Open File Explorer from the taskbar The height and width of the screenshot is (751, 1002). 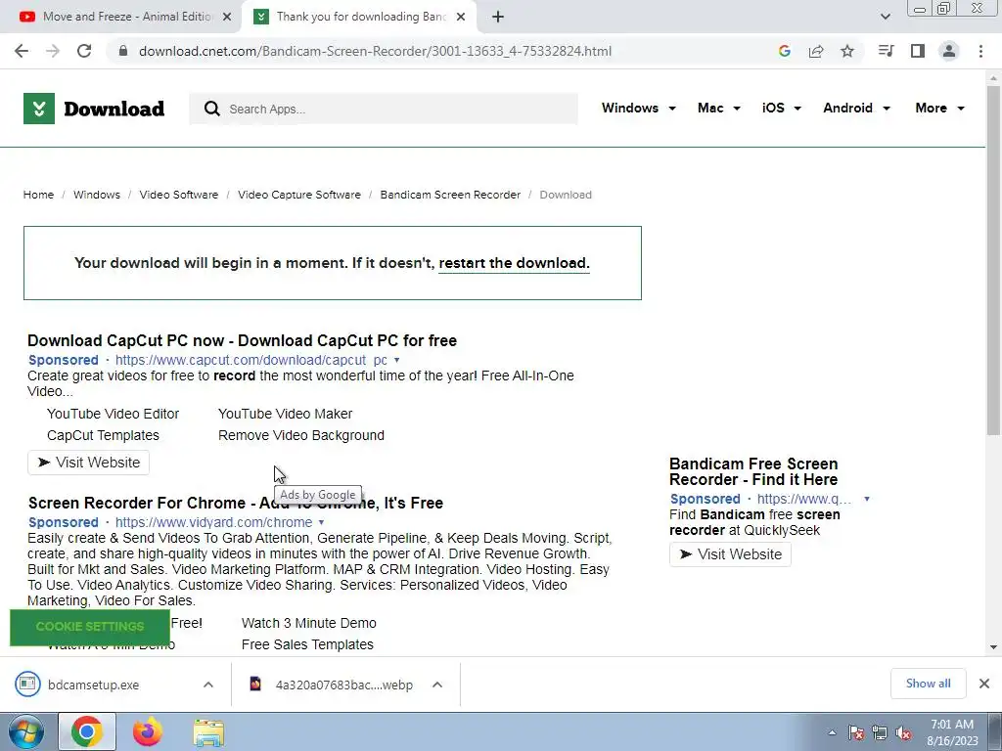(208, 732)
